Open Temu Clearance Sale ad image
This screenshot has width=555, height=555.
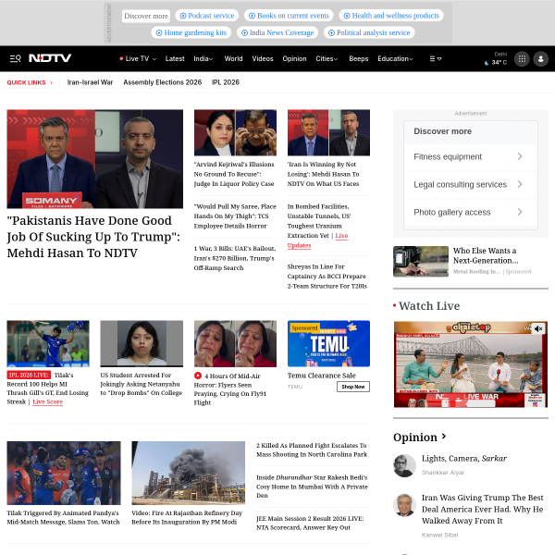(x=328, y=344)
